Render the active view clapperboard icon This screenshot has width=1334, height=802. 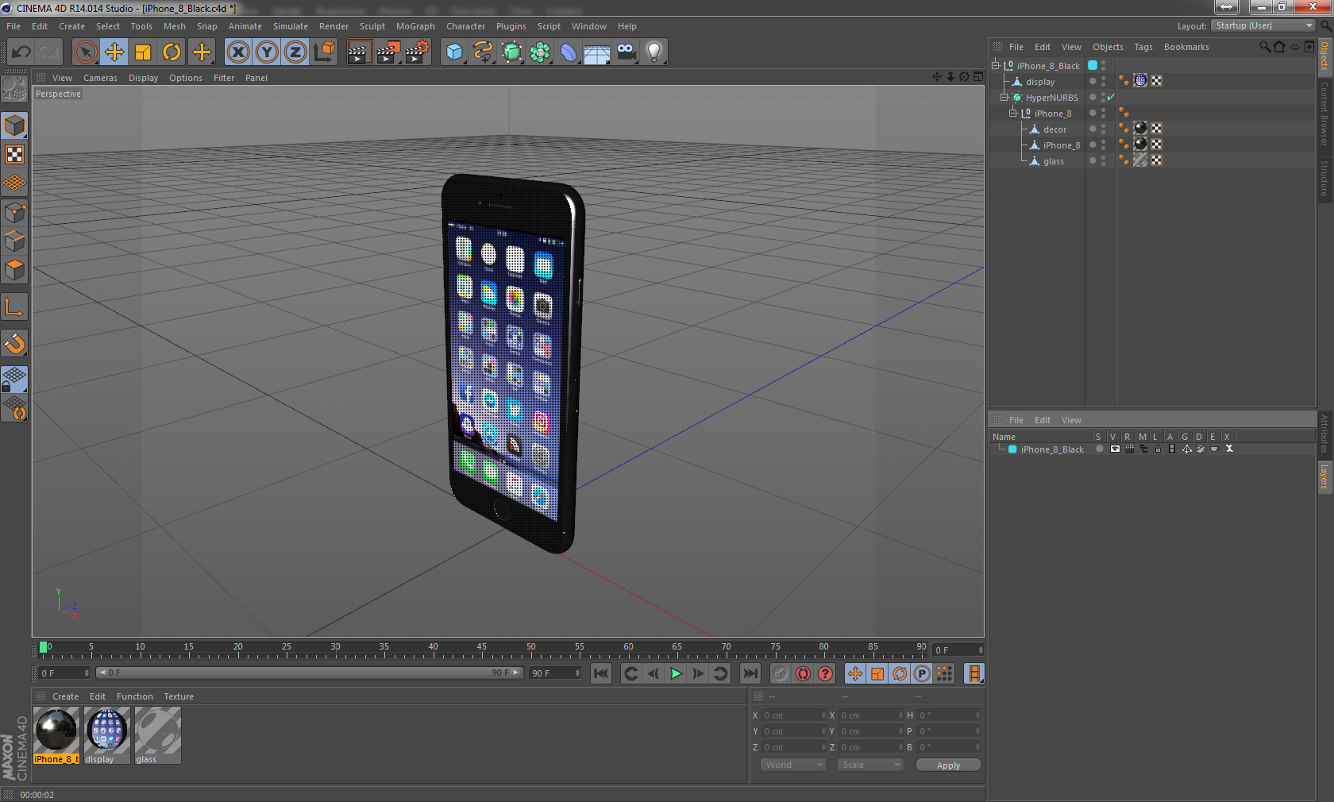[359, 52]
